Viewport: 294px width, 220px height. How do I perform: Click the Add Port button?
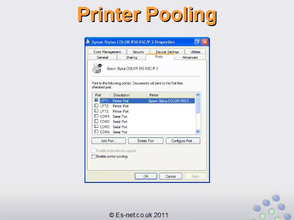pyautogui.click(x=108, y=141)
